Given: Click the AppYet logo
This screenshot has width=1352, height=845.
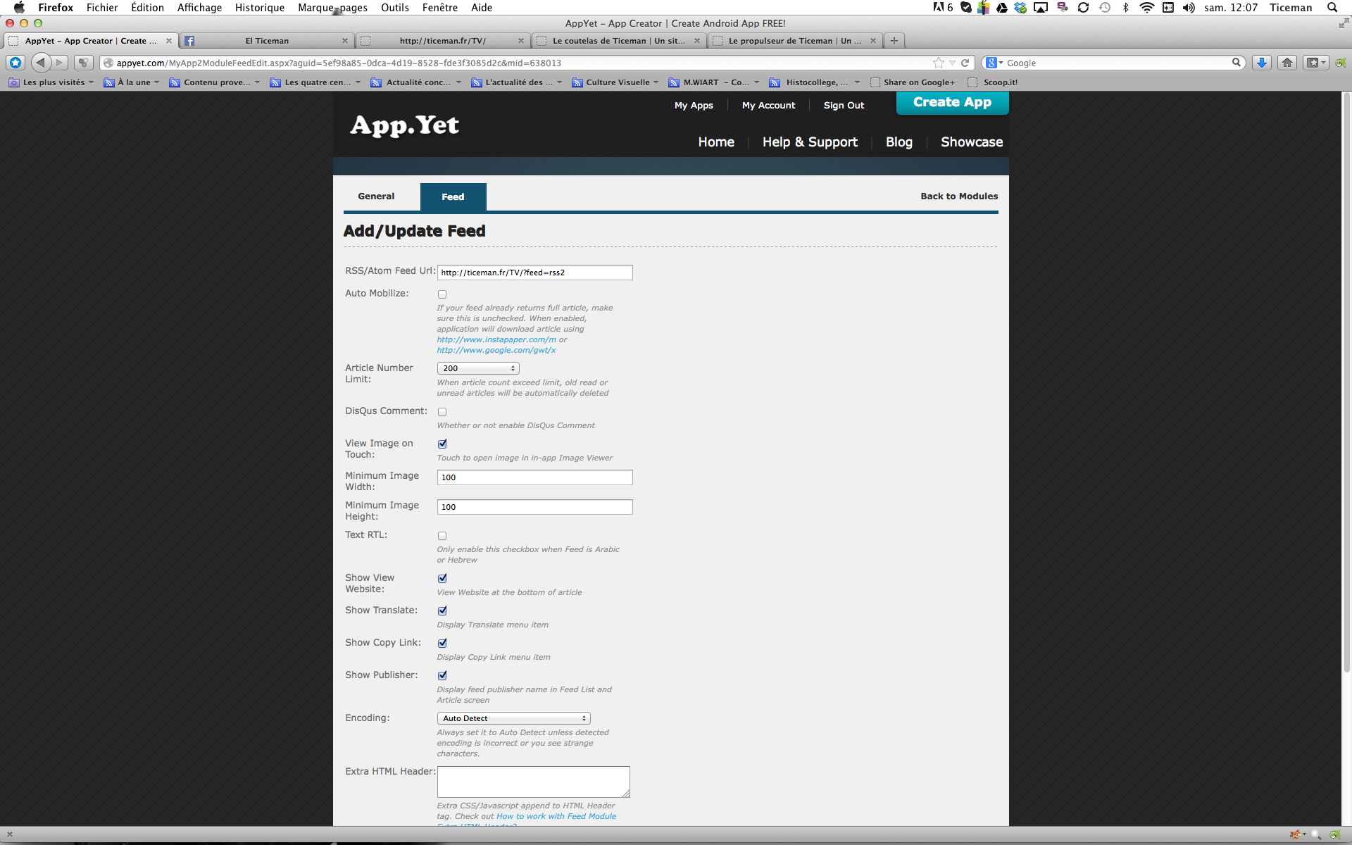Looking at the screenshot, I should pyautogui.click(x=405, y=125).
